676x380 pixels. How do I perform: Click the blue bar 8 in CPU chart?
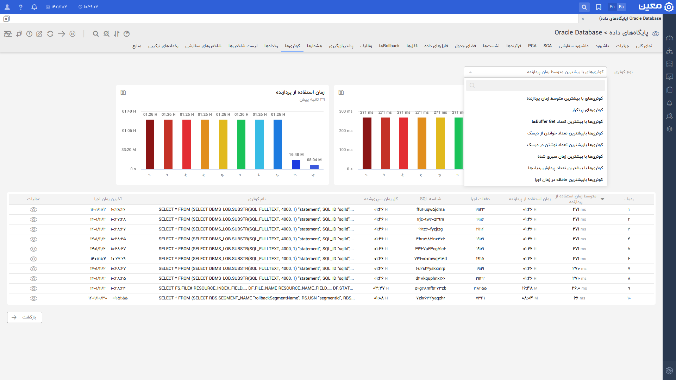click(x=278, y=145)
